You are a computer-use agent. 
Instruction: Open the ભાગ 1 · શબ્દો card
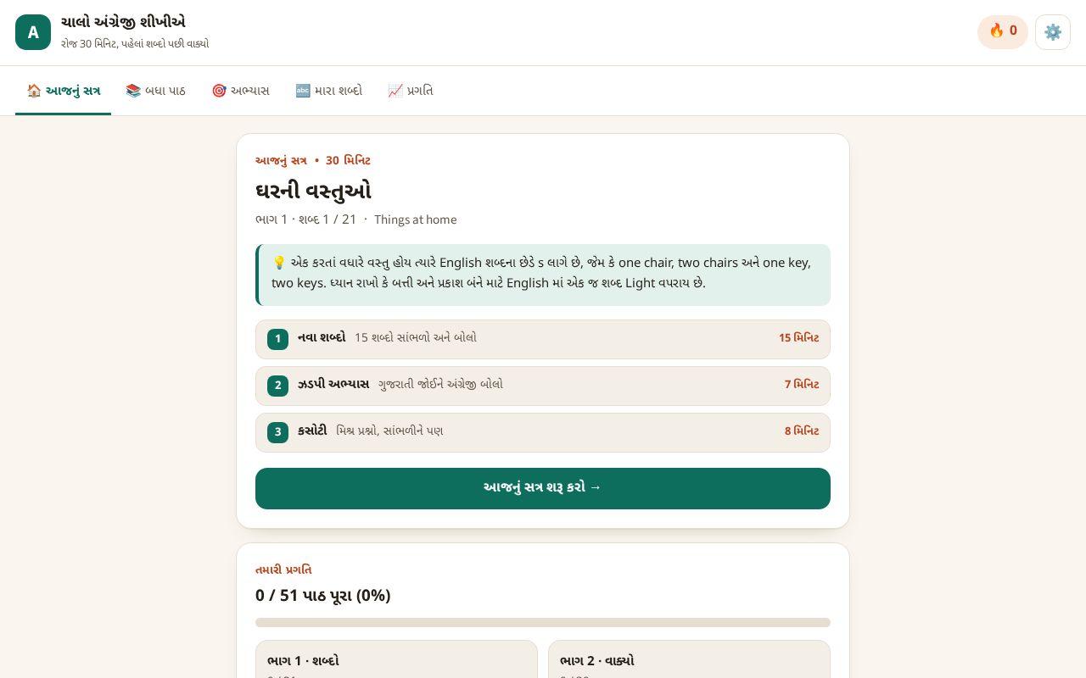pyautogui.click(x=396, y=659)
